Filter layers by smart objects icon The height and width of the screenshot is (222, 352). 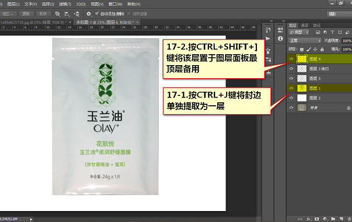click(x=347, y=32)
